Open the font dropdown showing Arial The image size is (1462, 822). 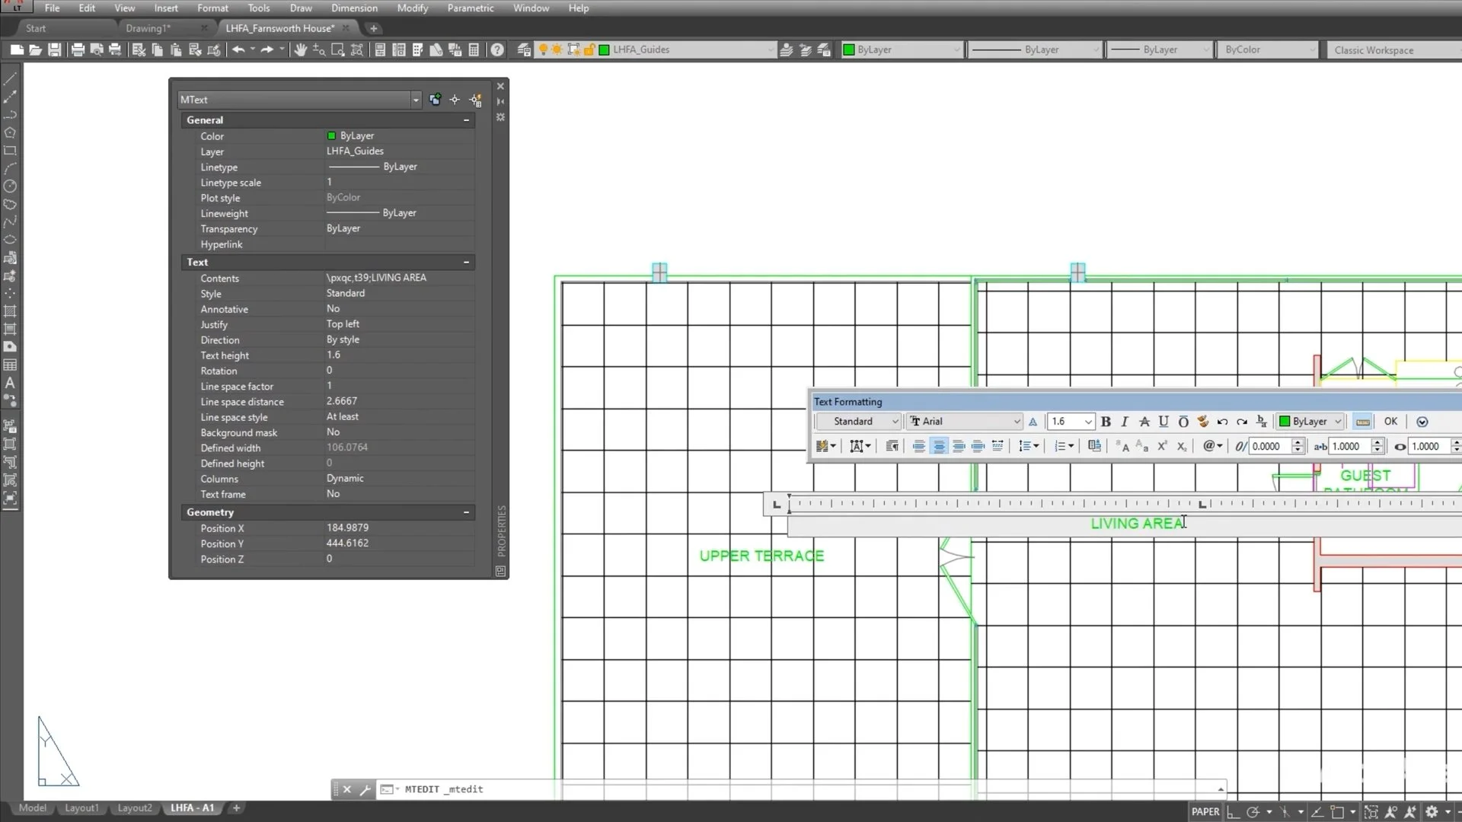1017,421
